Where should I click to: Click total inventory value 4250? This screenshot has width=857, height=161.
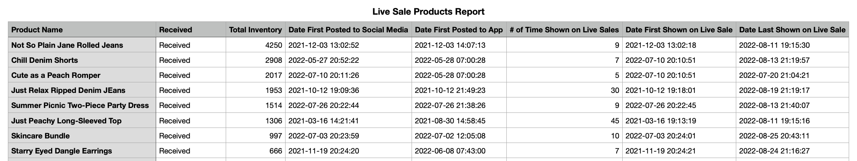[x=273, y=45]
